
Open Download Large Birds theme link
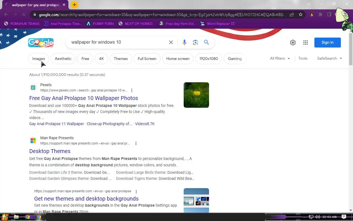(x=155, y=172)
